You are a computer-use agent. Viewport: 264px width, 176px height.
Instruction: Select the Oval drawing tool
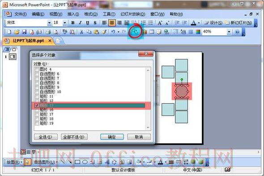(x=85, y=162)
